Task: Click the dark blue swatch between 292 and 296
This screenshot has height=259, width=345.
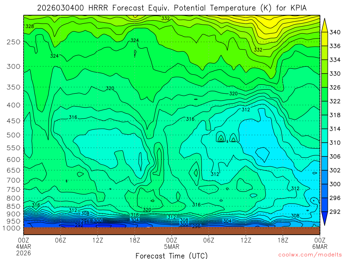Action: [x=324, y=205]
